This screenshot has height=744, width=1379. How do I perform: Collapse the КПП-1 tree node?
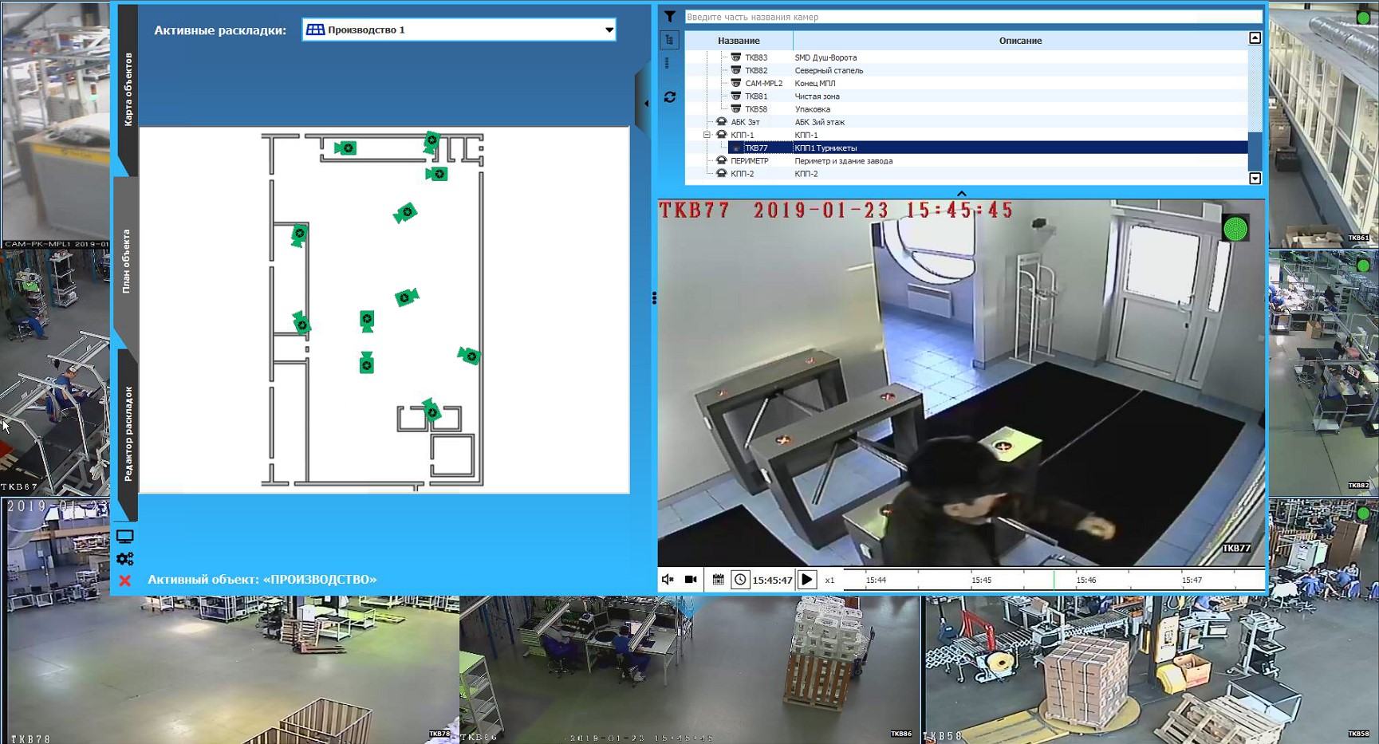click(x=706, y=135)
